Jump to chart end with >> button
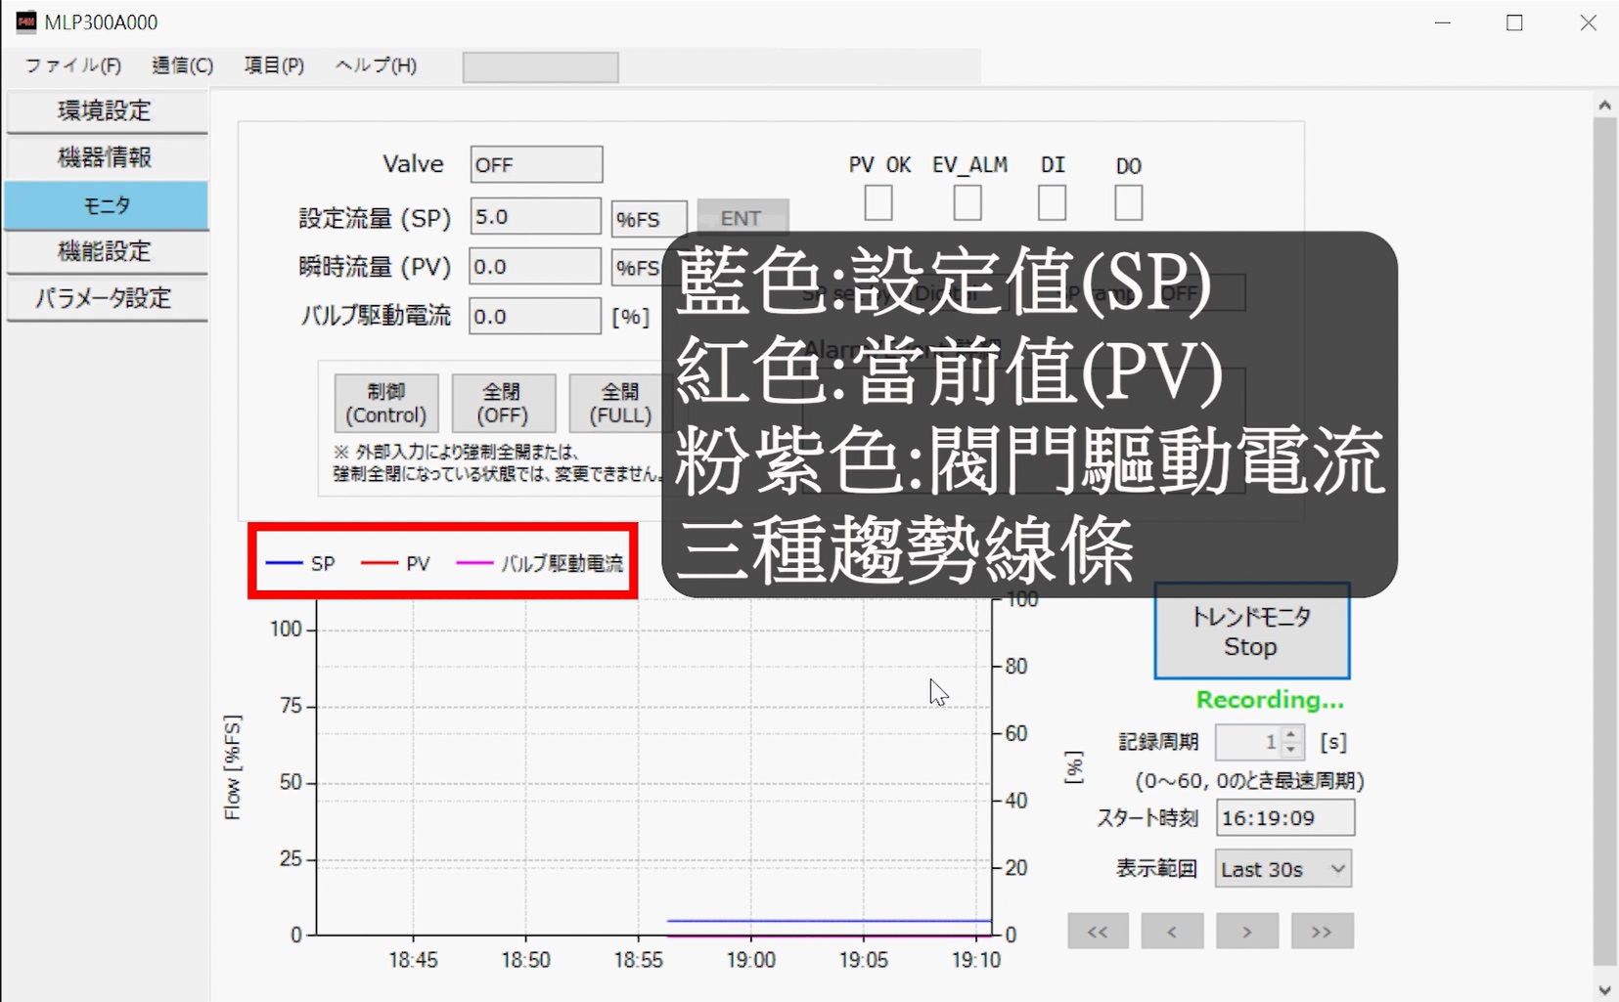This screenshot has width=1619, height=1002. pyautogui.click(x=1322, y=932)
